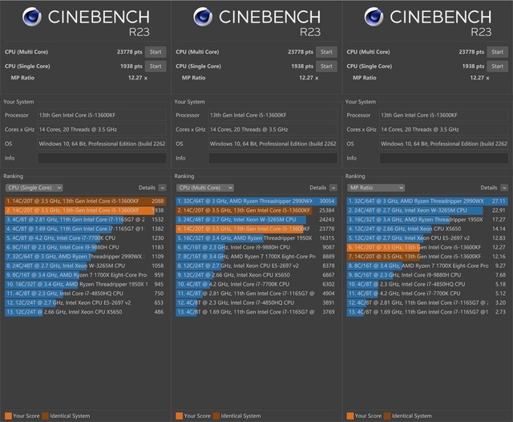
Task: Start CPU (Single Core) test in Multi Core ranking panel
Action: click(326, 66)
